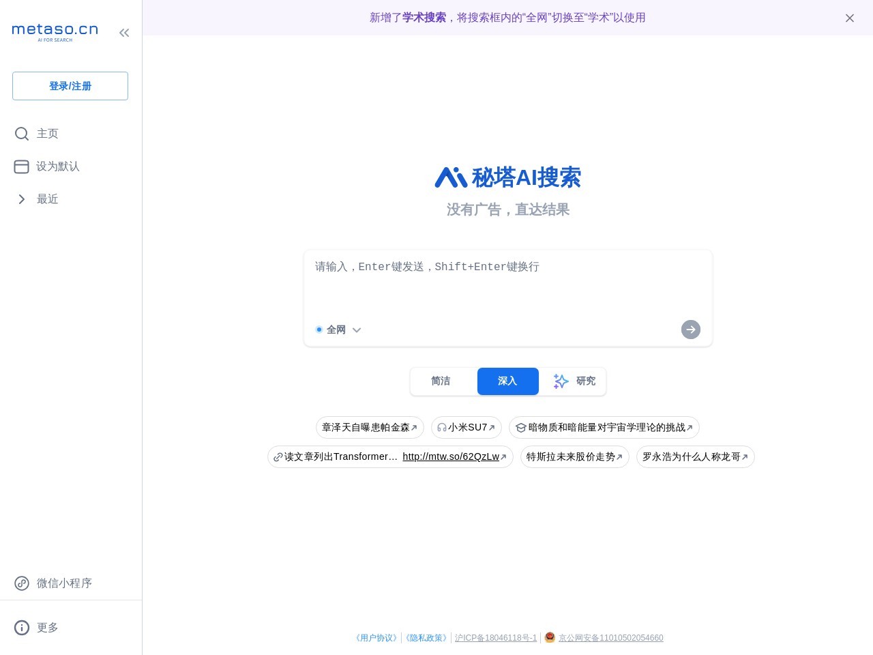Open the 登录/注册 login button

[70, 86]
